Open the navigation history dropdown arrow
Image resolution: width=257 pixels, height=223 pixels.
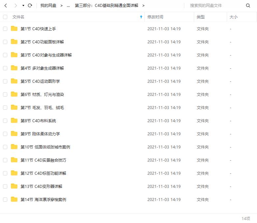[x=23, y=6]
